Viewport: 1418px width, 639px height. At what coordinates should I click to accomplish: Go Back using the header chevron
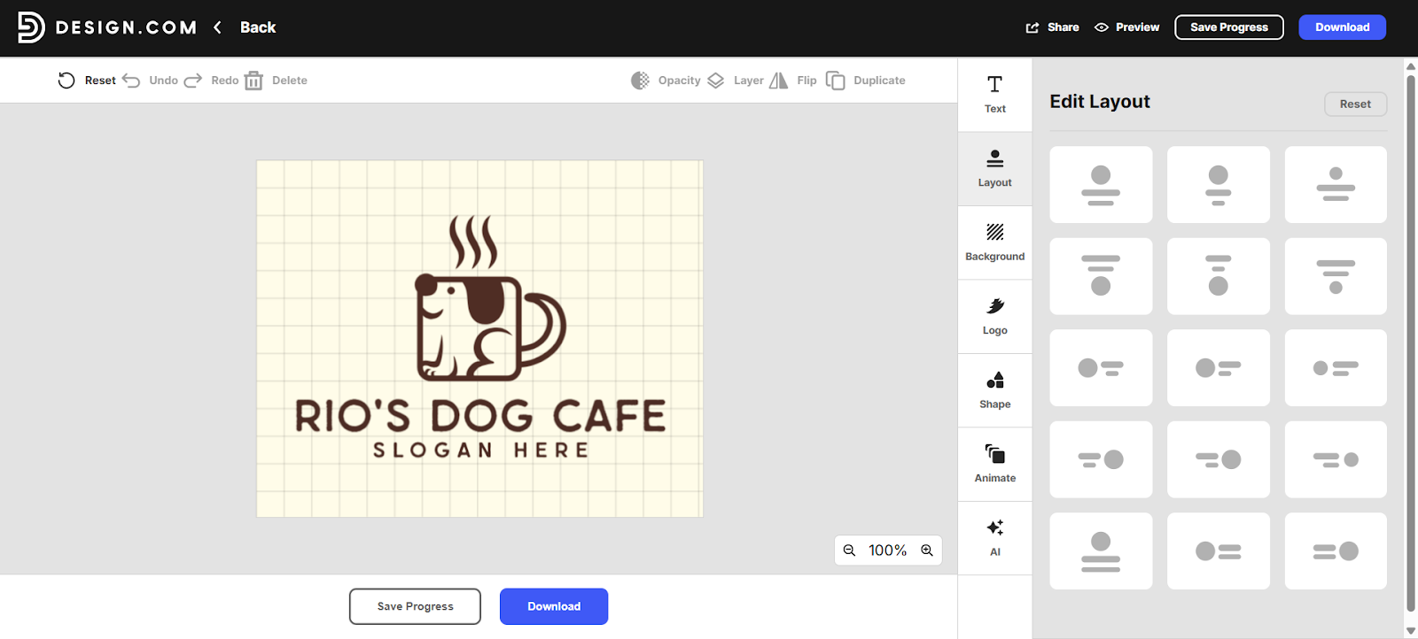(x=218, y=27)
